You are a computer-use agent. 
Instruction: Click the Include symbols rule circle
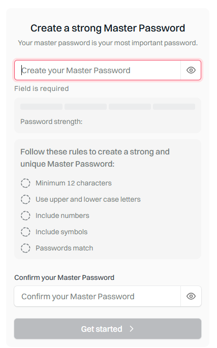point(25,232)
